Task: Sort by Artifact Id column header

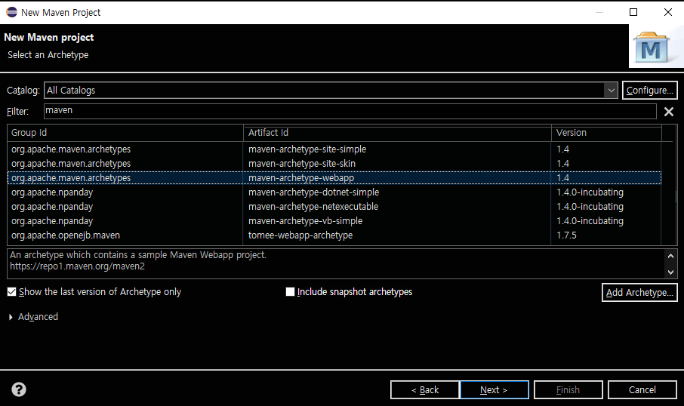Action: [x=397, y=133]
